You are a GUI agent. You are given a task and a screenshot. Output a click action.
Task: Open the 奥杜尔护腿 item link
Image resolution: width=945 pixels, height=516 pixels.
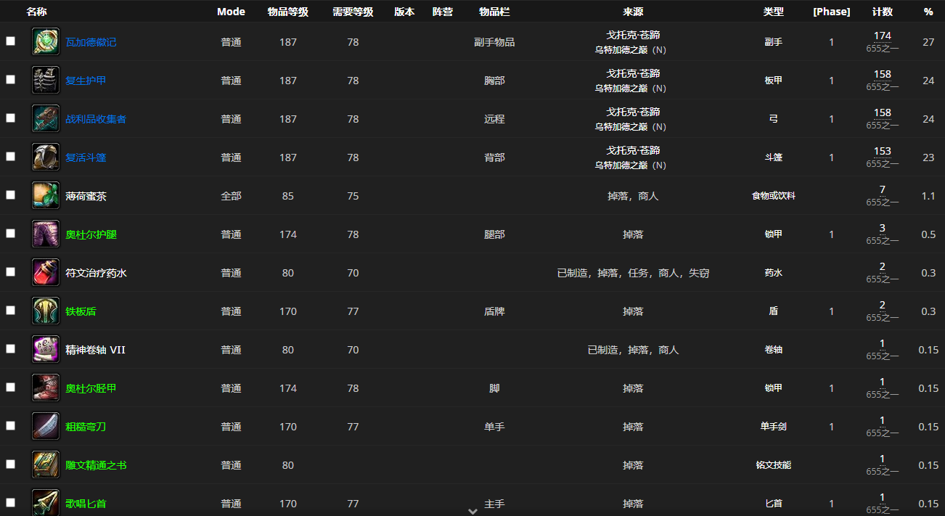[91, 234]
